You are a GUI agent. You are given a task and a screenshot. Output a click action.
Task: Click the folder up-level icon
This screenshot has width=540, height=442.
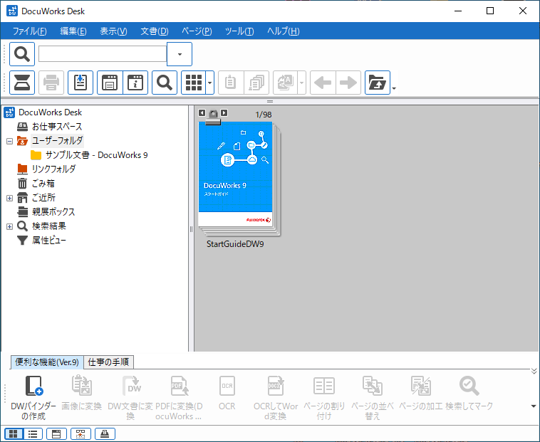pos(378,83)
